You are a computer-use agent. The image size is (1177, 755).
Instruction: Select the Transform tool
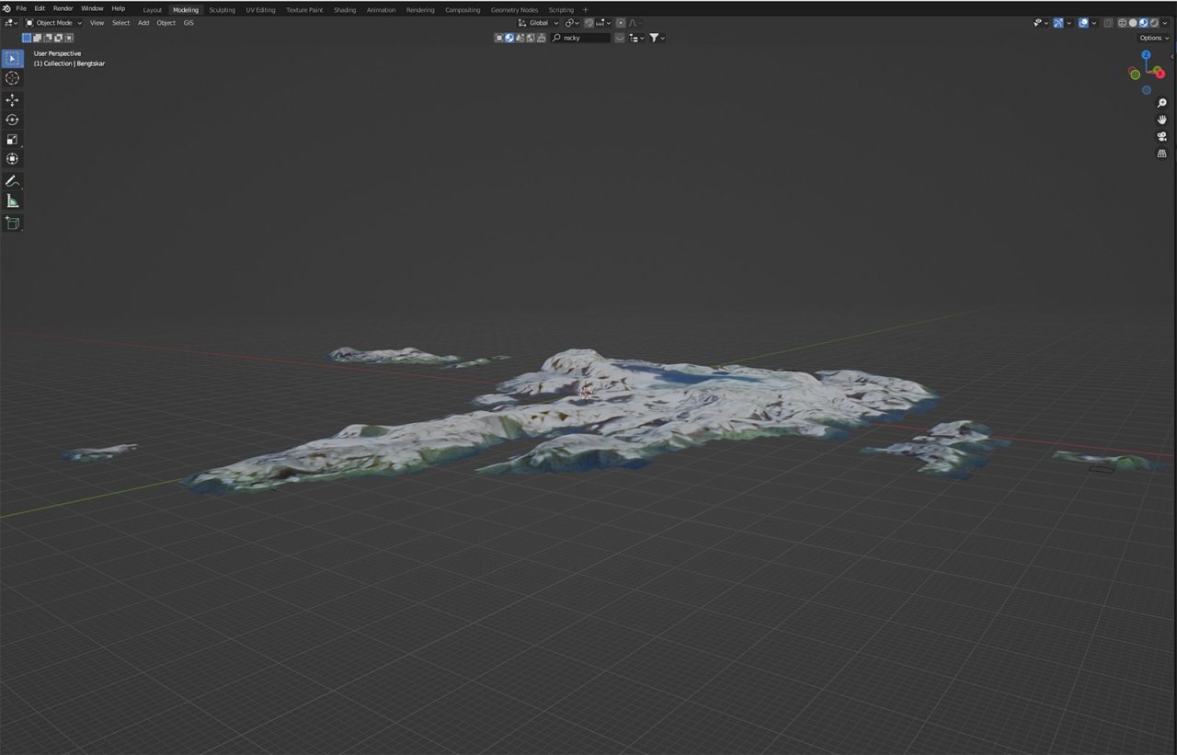[x=12, y=158]
